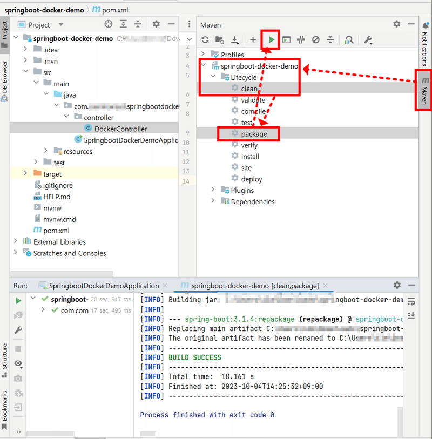Toggle Skip Tests mode in Maven toolbar

tap(316, 40)
